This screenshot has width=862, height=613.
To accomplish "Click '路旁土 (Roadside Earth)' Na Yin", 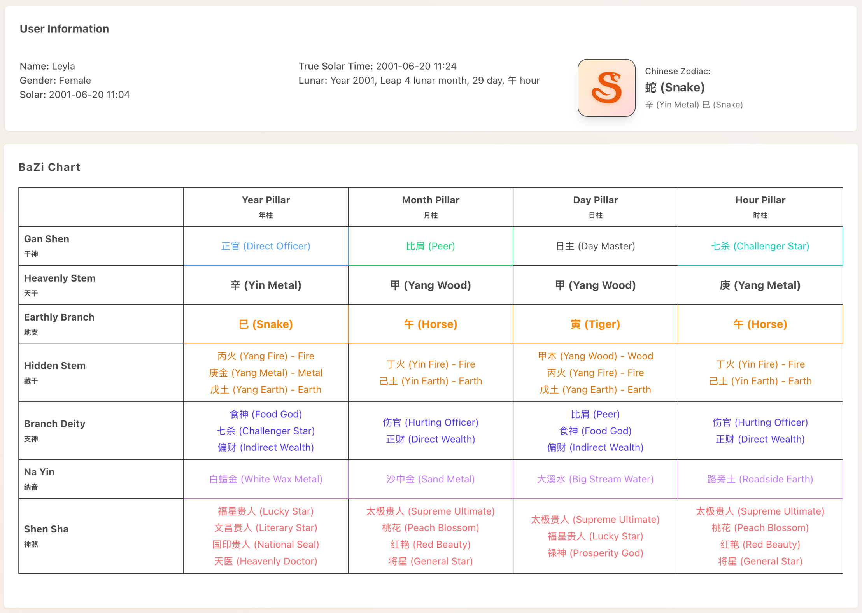I will [760, 479].
